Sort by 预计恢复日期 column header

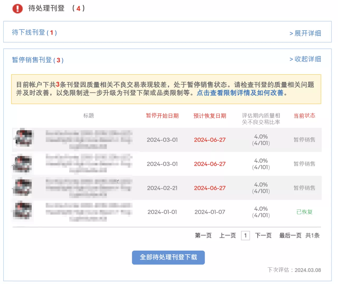210,116
